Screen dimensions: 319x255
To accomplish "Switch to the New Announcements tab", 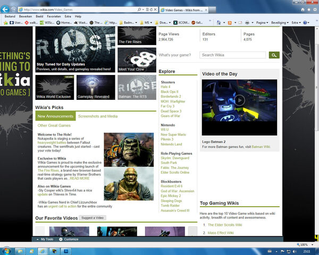I will [55, 116].
